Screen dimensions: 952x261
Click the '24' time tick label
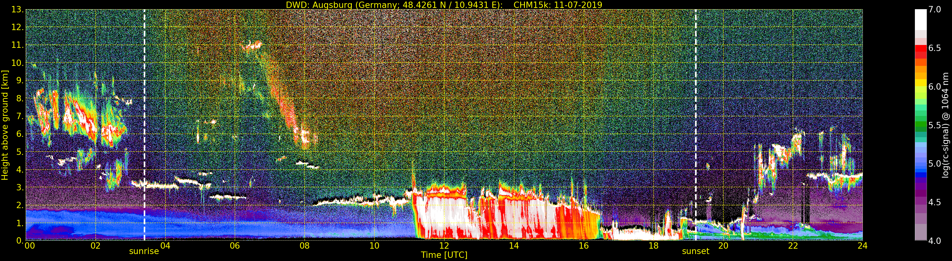tap(863, 246)
